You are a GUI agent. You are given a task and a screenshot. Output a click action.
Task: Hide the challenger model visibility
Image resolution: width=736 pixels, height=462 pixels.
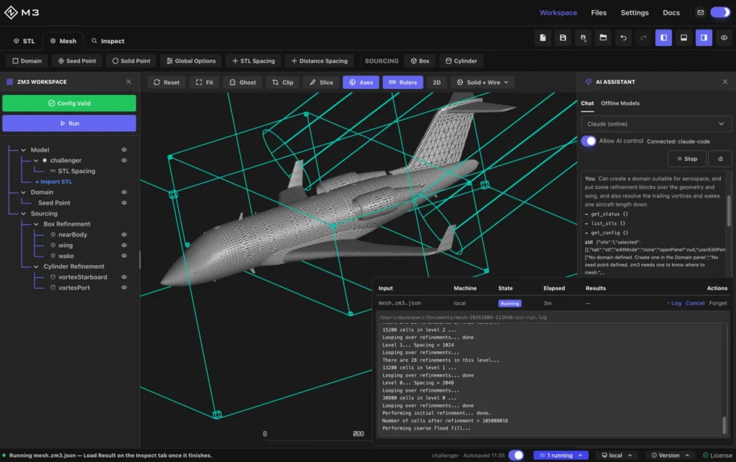click(x=124, y=160)
